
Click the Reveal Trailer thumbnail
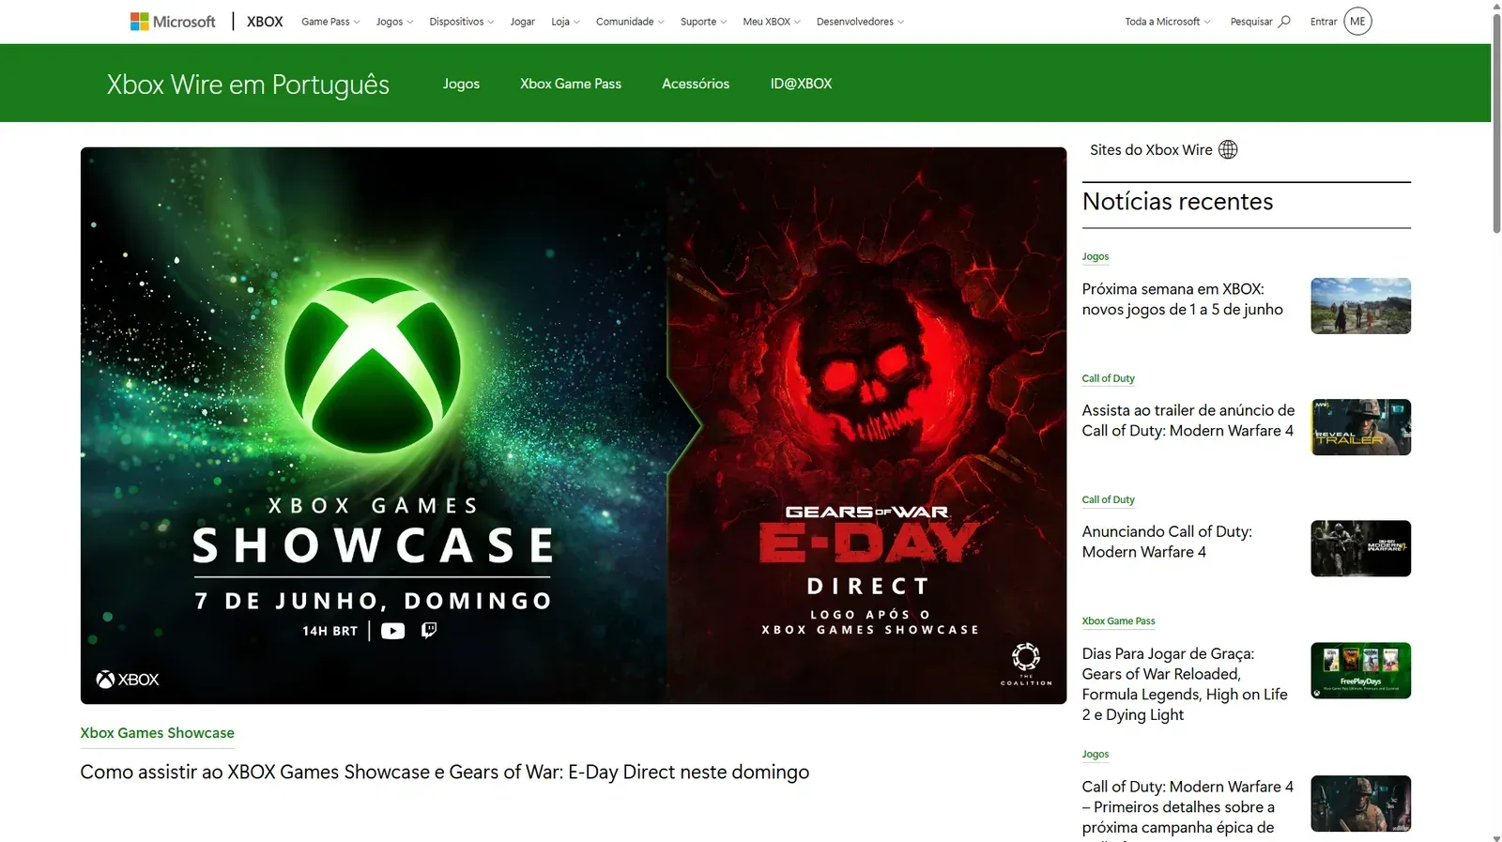[1360, 427]
